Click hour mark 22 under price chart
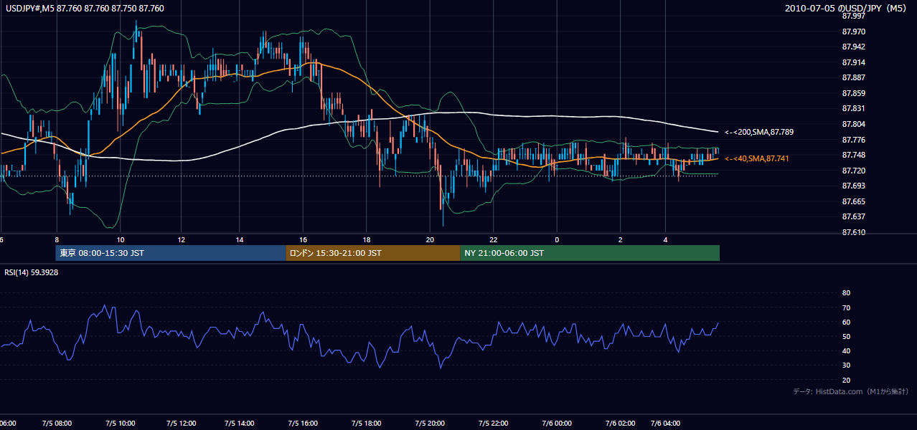This screenshot has height=430, width=917. [x=494, y=239]
